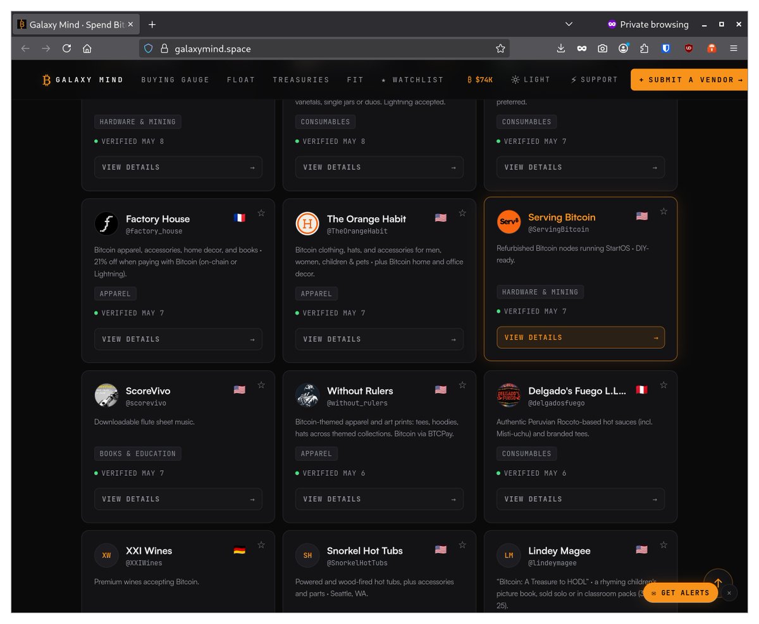The height and width of the screenshot is (624, 759).
Task: Click the site security shield icon
Action: click(x=149, y=48)
